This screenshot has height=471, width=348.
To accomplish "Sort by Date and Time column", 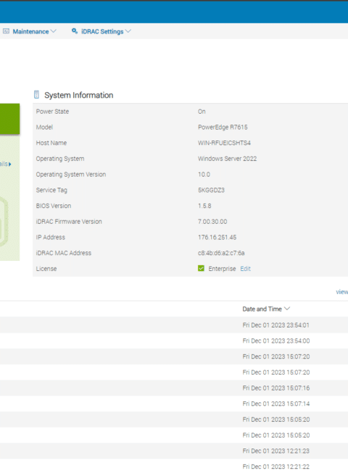I will coord(262,309).
